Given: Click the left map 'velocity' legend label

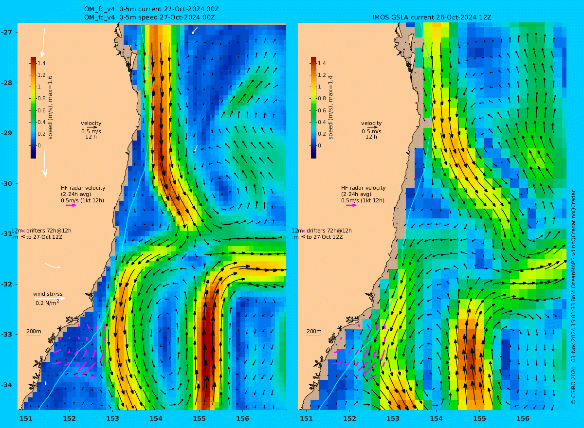Looking at the screenshot, I should coord(91,123).
